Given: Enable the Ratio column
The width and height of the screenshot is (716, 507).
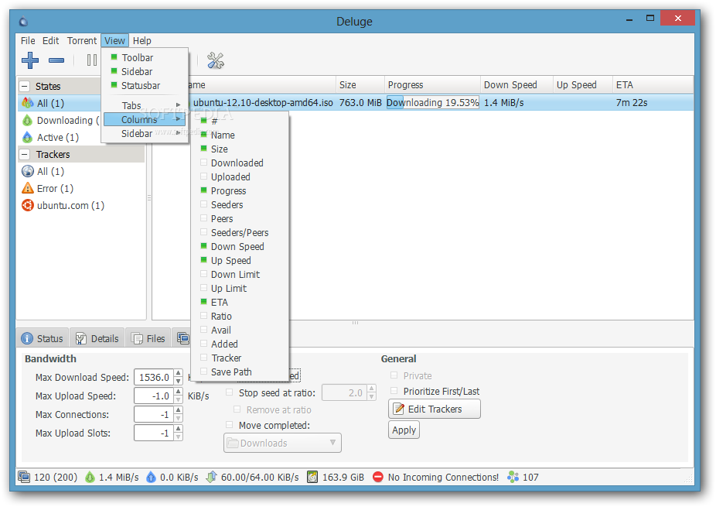Looking at the screenshot, I should pyautogui.click(x=240, y=317).
